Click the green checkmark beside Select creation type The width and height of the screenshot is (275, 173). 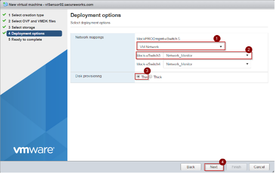(x=4, y=15)
